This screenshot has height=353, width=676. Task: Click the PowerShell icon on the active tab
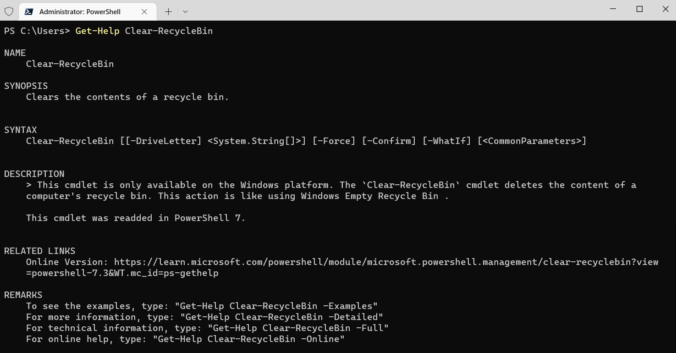click(x=29, y=11)
